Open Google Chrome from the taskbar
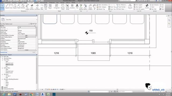Image resolution: width=172 pixels, height=96 pixels. click(x=32, y=94)
